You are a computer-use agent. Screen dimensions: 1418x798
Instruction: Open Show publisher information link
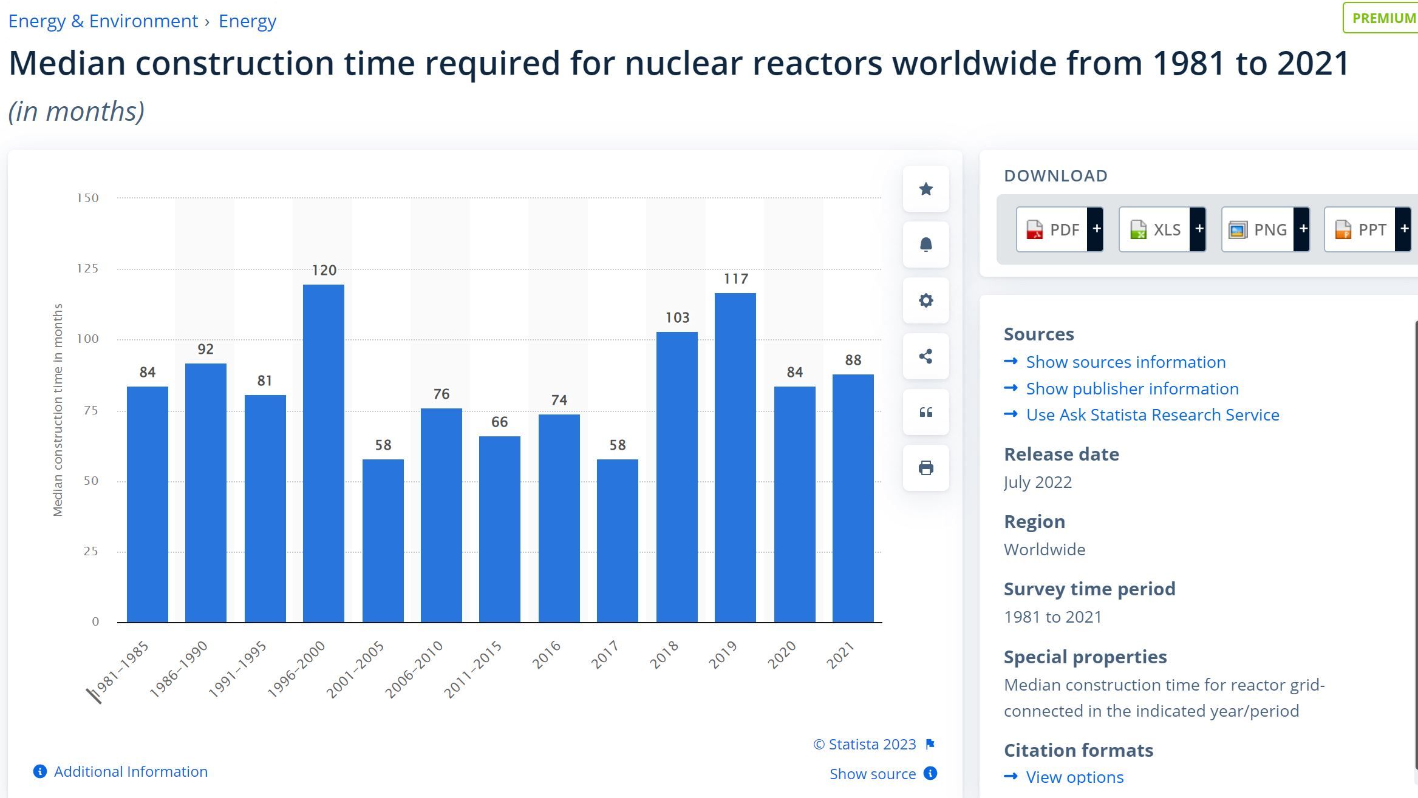tap(1132, 388)
